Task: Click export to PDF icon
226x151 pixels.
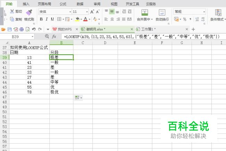Action: [16, 30]
